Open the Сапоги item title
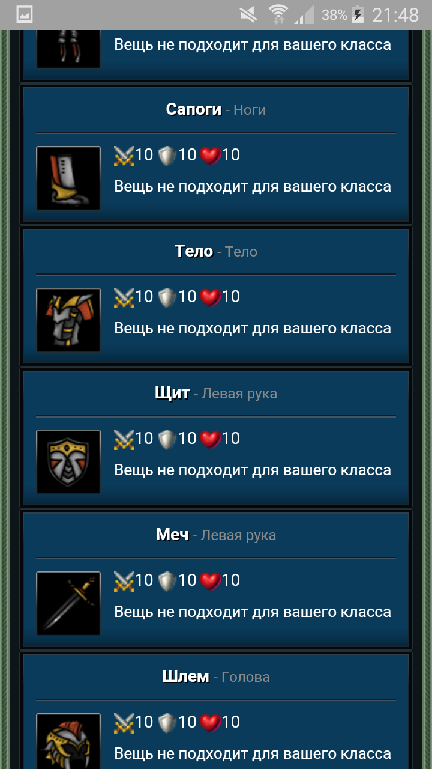Screen dimensions: 432x769 (194, 109)
